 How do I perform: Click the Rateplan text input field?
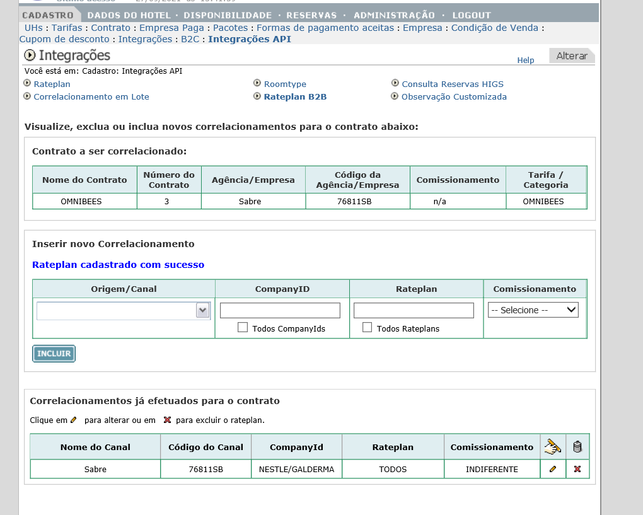414,310
